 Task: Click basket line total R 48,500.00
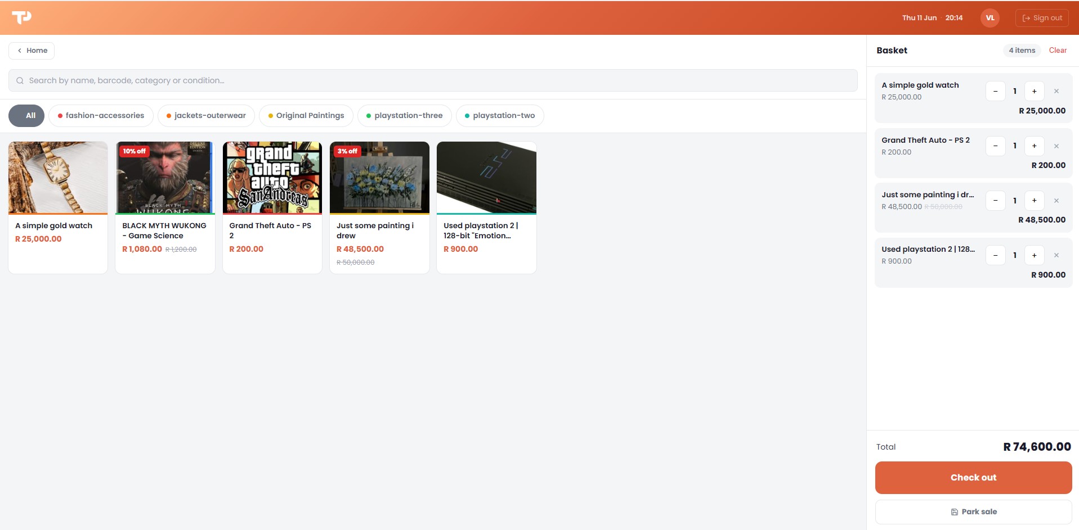1042,220
